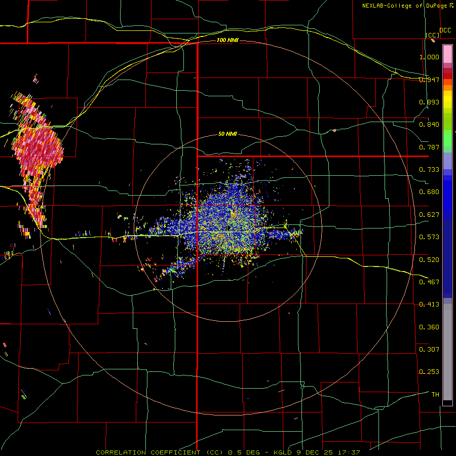The width and height of the screenshot is (456, 456).
Task: Select the 0.520 legend value
Action: click(x=429, y=259)
